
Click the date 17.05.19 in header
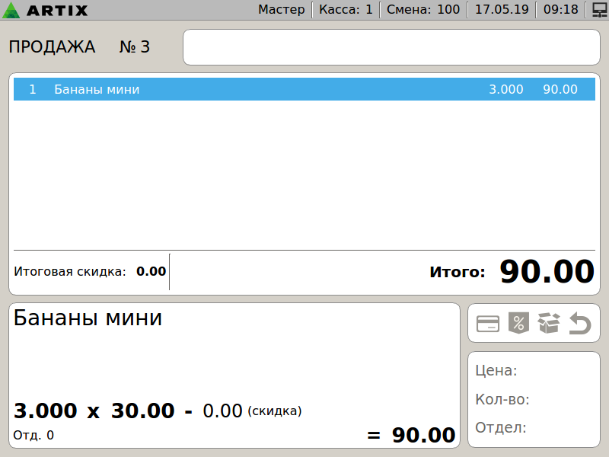click(502, 9)
